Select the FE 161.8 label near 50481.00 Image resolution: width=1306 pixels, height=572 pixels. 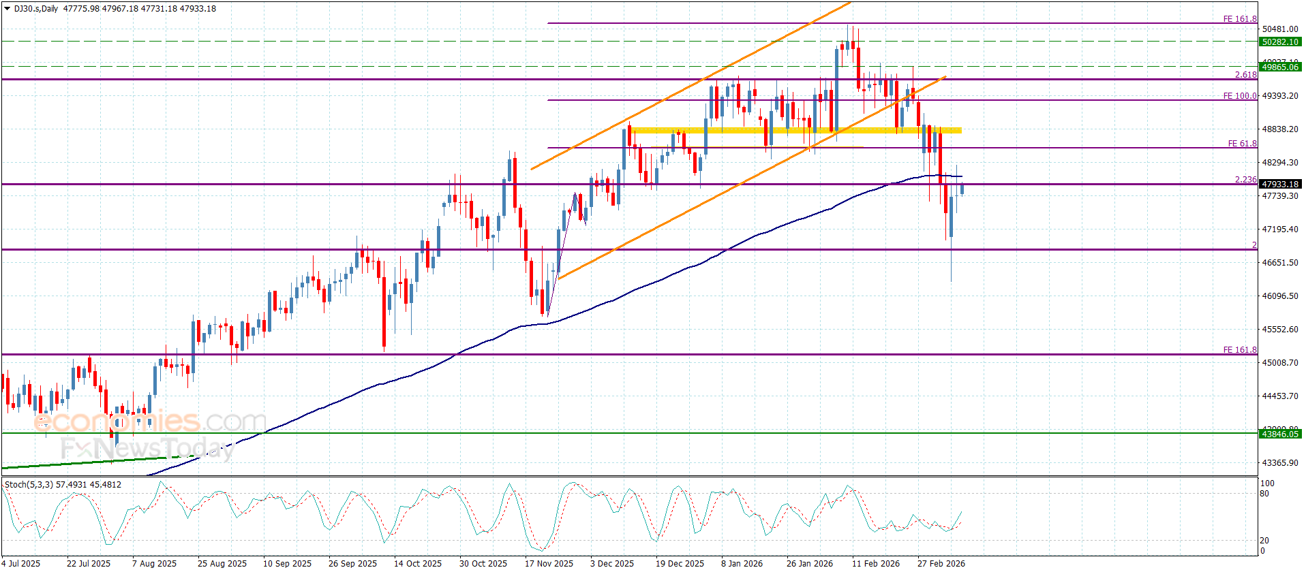[1240, 19]
